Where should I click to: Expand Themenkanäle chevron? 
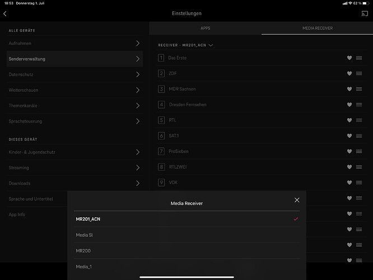(138, 106)
